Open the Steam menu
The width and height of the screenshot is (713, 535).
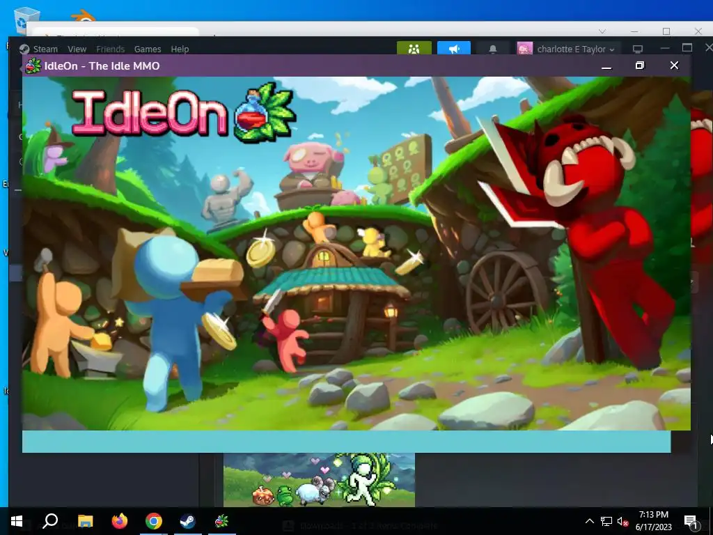45,49
